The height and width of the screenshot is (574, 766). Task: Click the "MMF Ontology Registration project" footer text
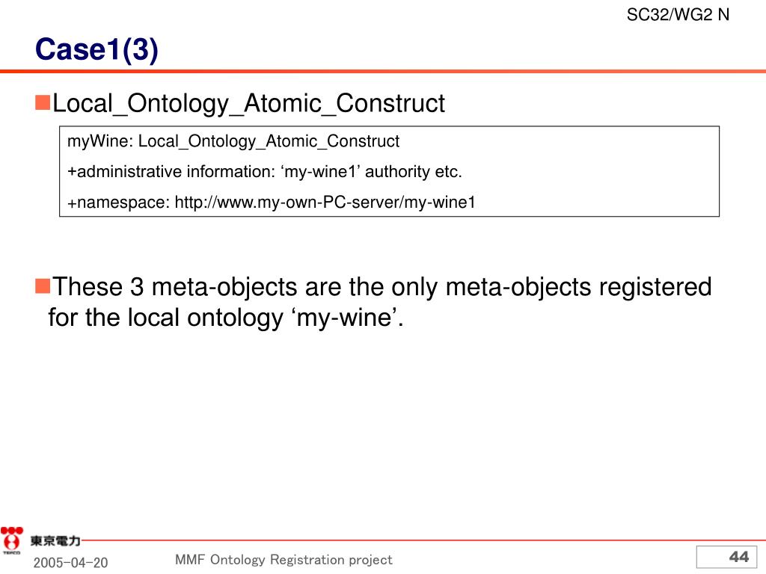pos(284,560)
